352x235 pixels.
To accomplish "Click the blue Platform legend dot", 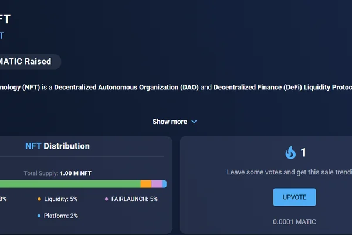I will point(39,216).
